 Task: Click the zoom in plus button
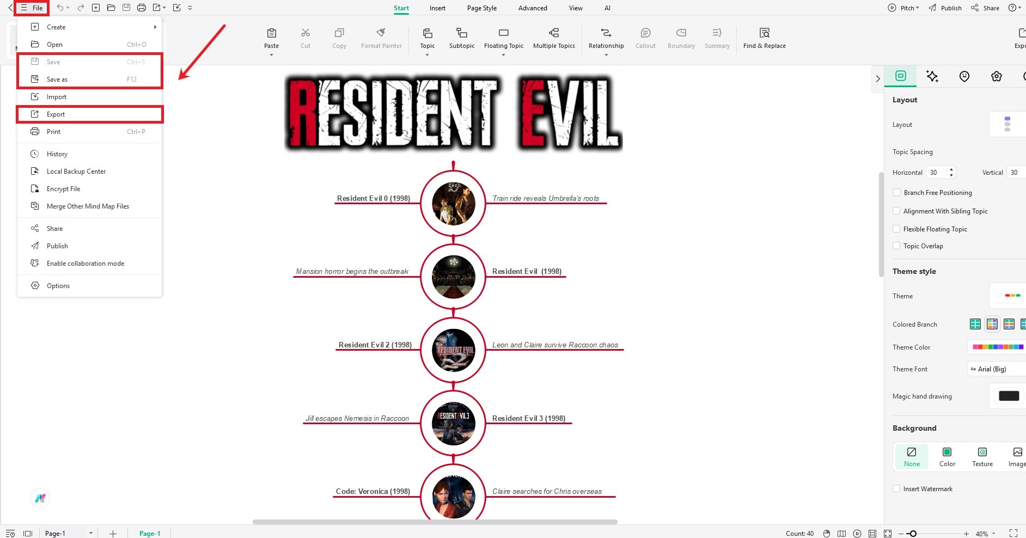(x=966, y=534)
